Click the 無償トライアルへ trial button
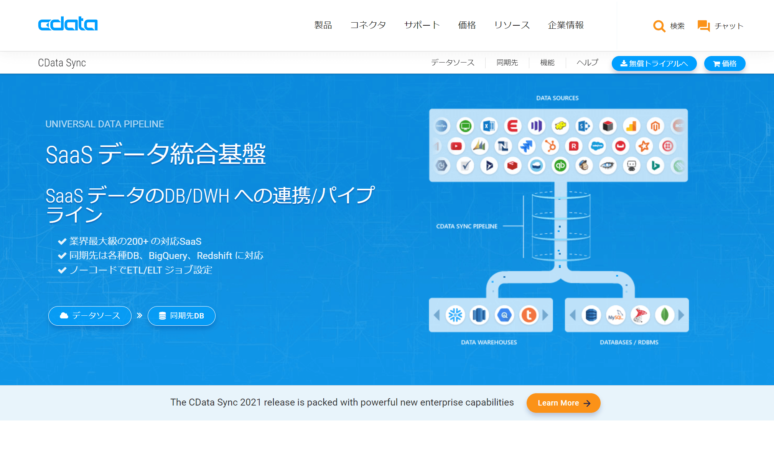The width and height of the screenshot is (774, 460). pos(654,63)
